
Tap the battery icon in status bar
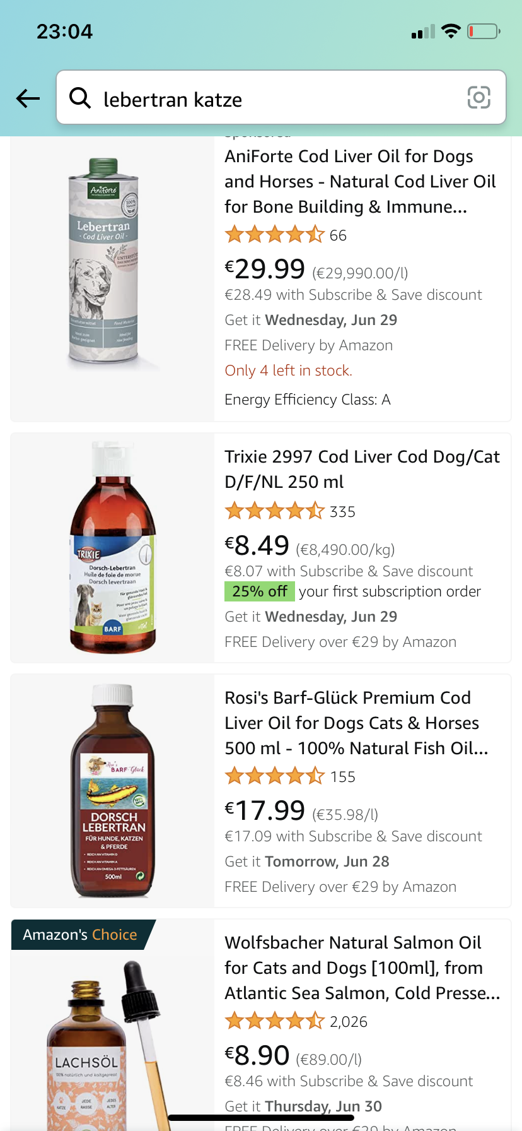point(483,31)
